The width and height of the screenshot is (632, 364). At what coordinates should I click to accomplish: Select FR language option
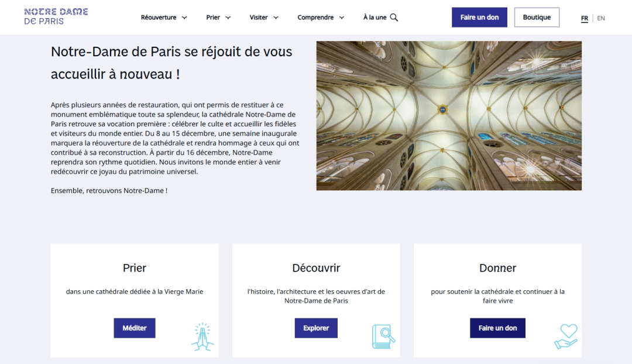(585, 18)
